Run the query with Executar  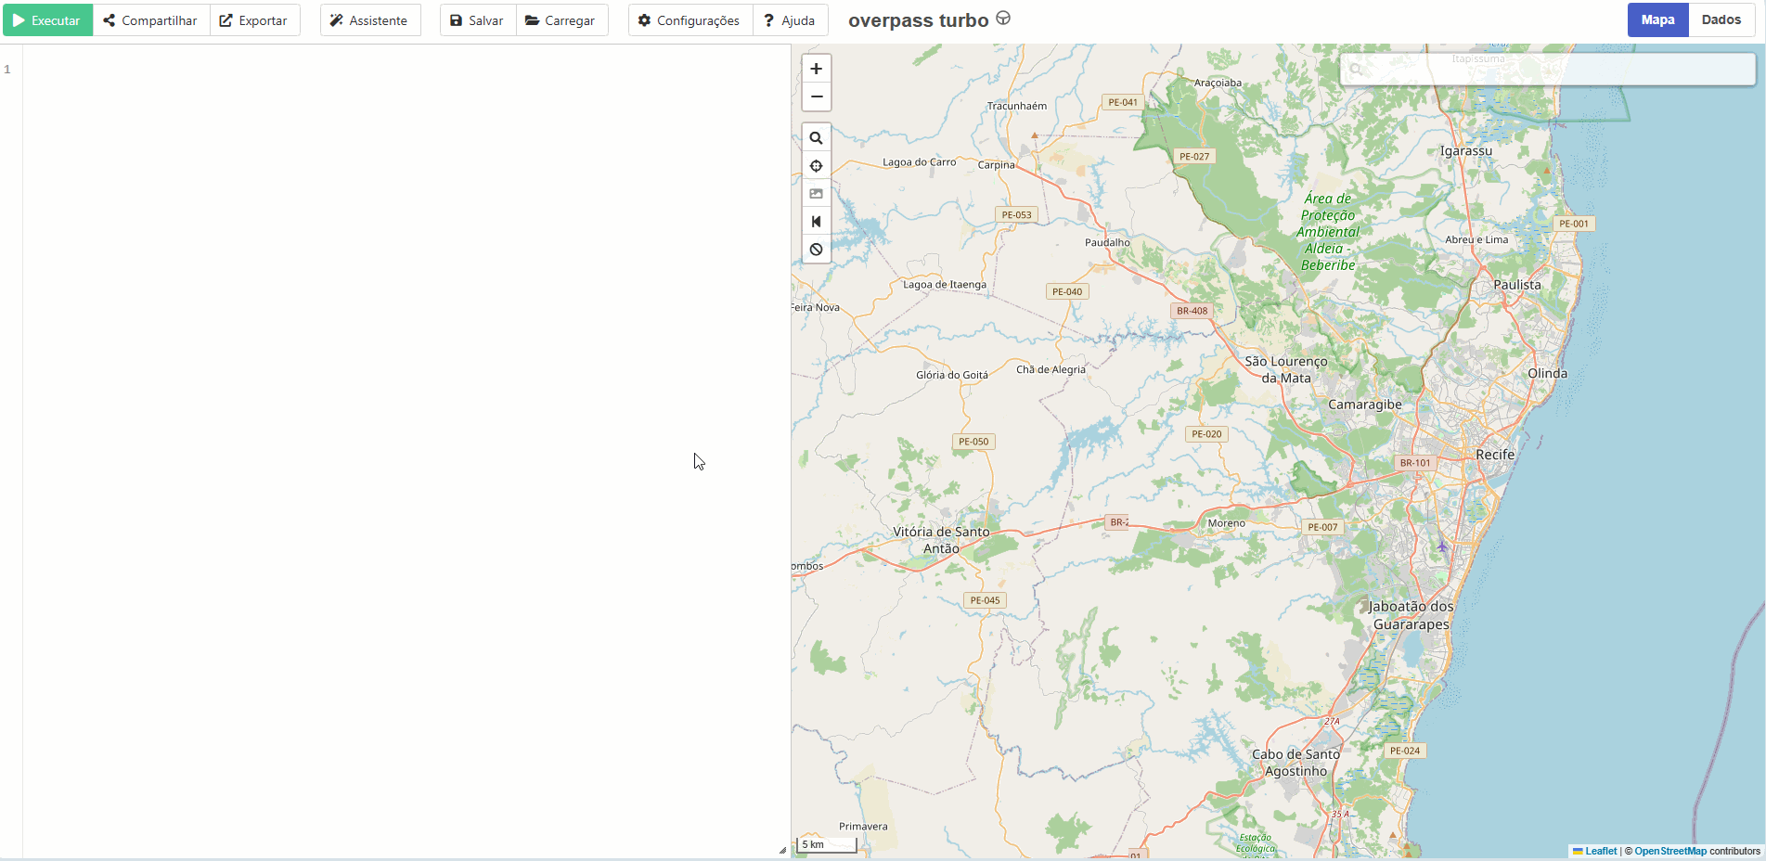coord(47,20)
